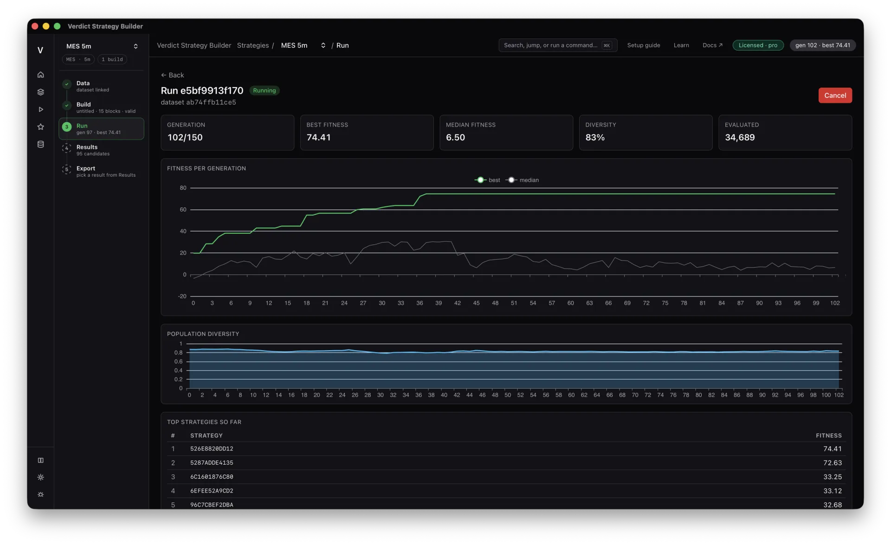The image size is (891, 545).
Task: Open the Data step in workflow
Action: click(x=101, y=86)
